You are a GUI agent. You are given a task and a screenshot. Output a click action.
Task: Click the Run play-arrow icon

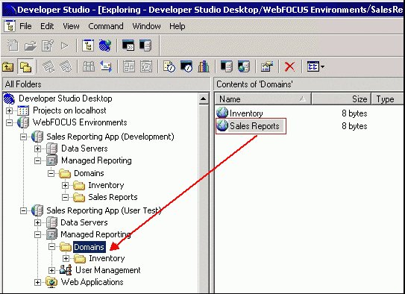click(64, 46)
